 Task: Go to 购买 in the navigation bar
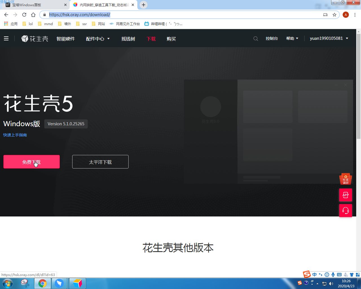171,39
